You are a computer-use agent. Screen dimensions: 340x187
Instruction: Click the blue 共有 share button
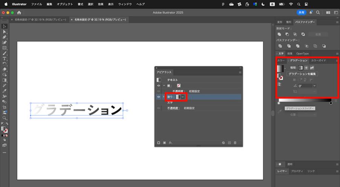(x=302, y=12)
